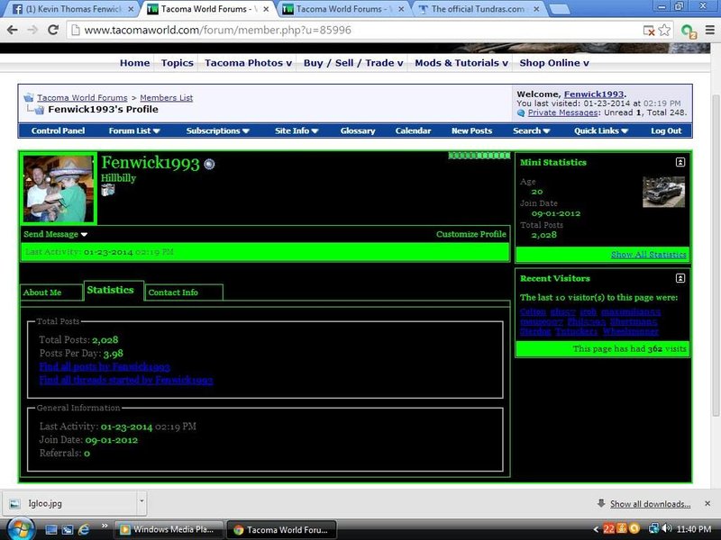Expand the Site Info dropdown

click(x=297, y=130)
